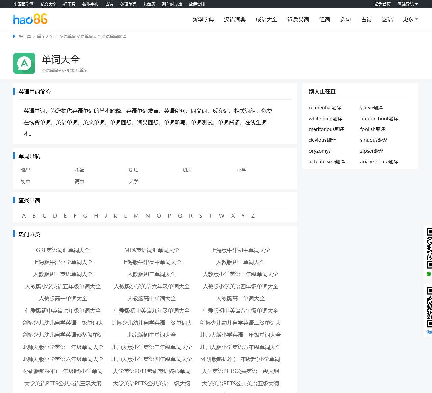The image size is (432, 393).
Task: Click 设为首页 in top bar
Action: pos(382,4)
